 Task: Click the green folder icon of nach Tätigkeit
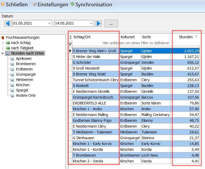(8, 48)
